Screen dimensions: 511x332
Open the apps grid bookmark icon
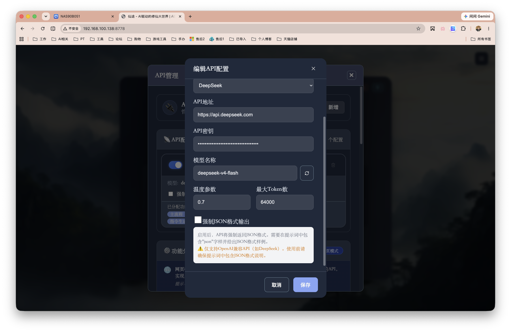(22, 39)
